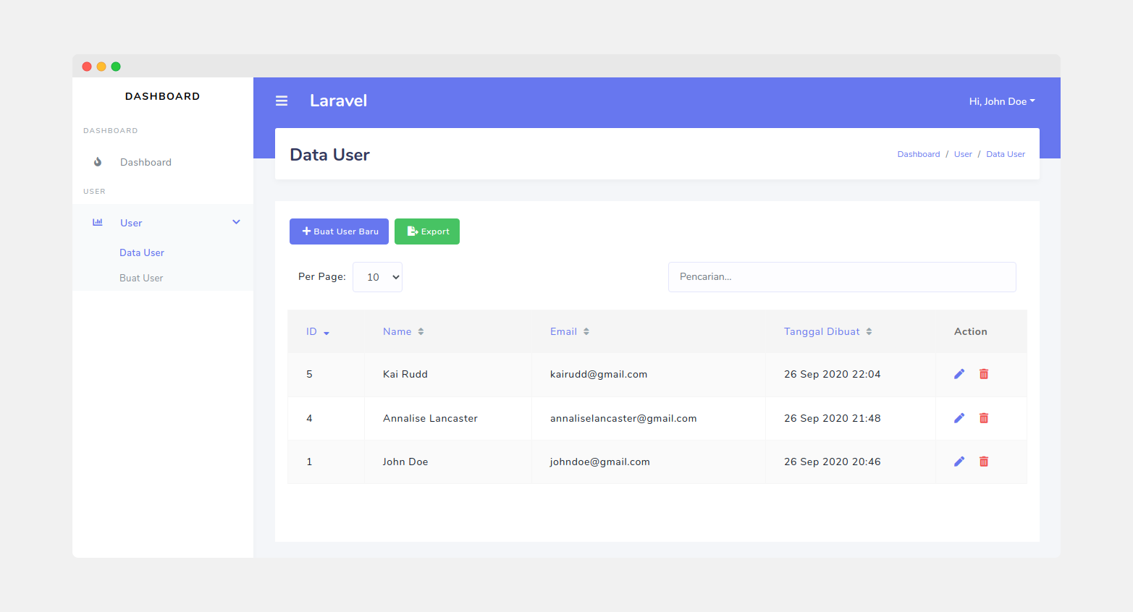The height and width of the screenshot is (612, 1133).
Task: Click the Data User page title
Action: click(x=329, y=155)
